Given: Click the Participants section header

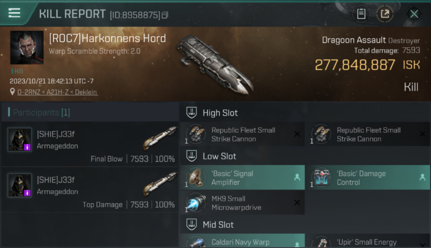Looking at the screenshot, I should 41,112.
